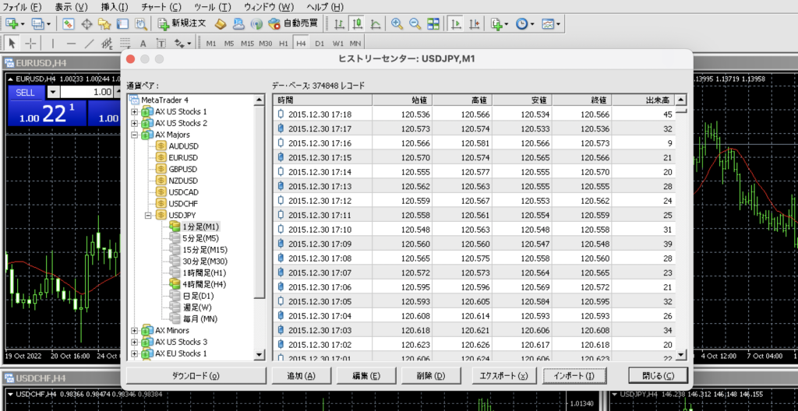The image size is (798, 411).
Task: Open the ファイル (F) menu
Action: (22, 7)
